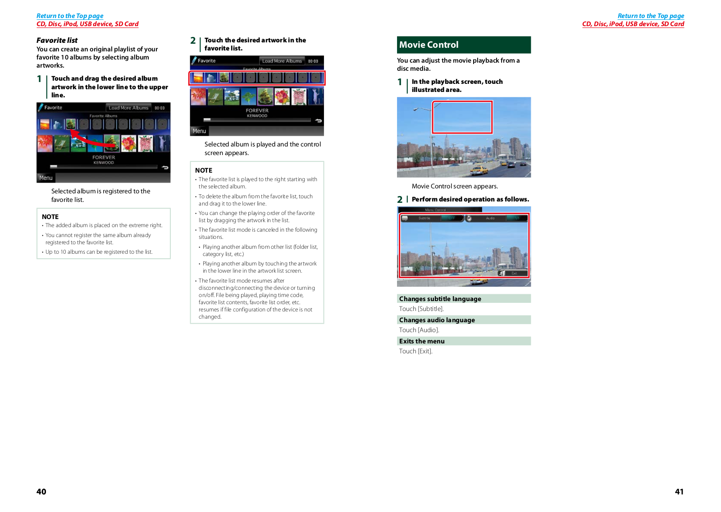Click return arrow icon in step 1 screenshot
This screenshot has height=512, width=721.
click(x=165, y=167)
